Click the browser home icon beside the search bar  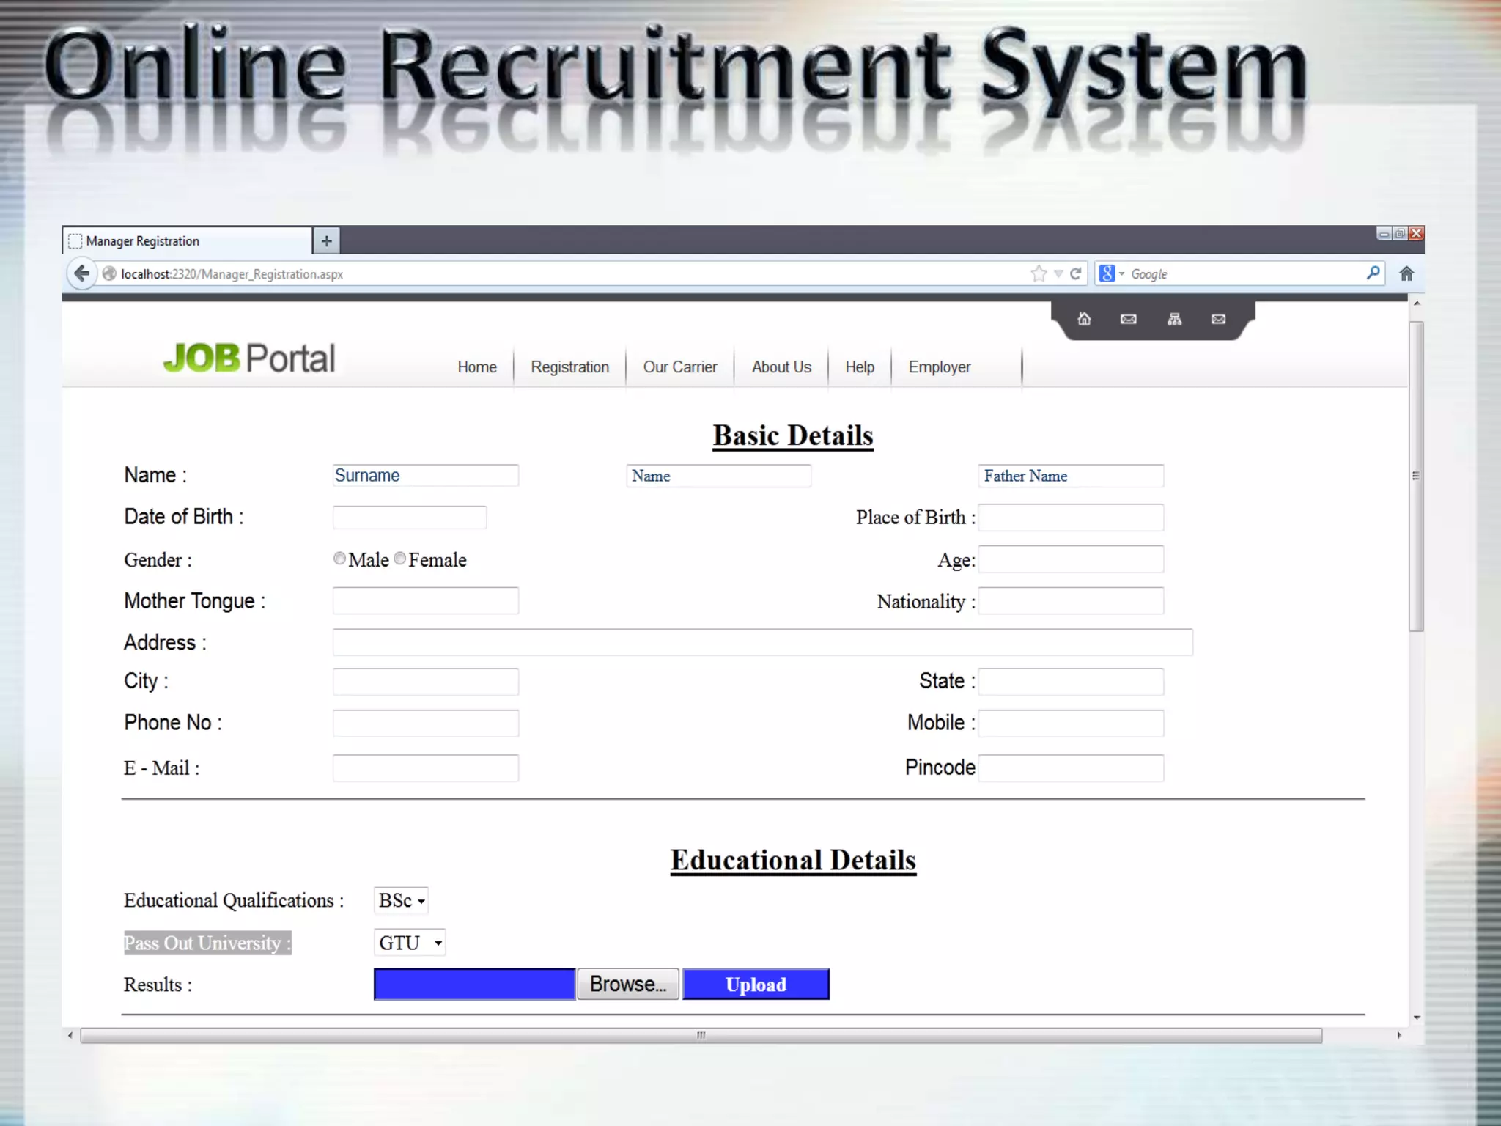pyautogui.click(x=1406, y=273)
